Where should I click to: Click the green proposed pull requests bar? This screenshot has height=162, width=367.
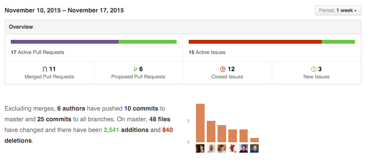point(147,42)
